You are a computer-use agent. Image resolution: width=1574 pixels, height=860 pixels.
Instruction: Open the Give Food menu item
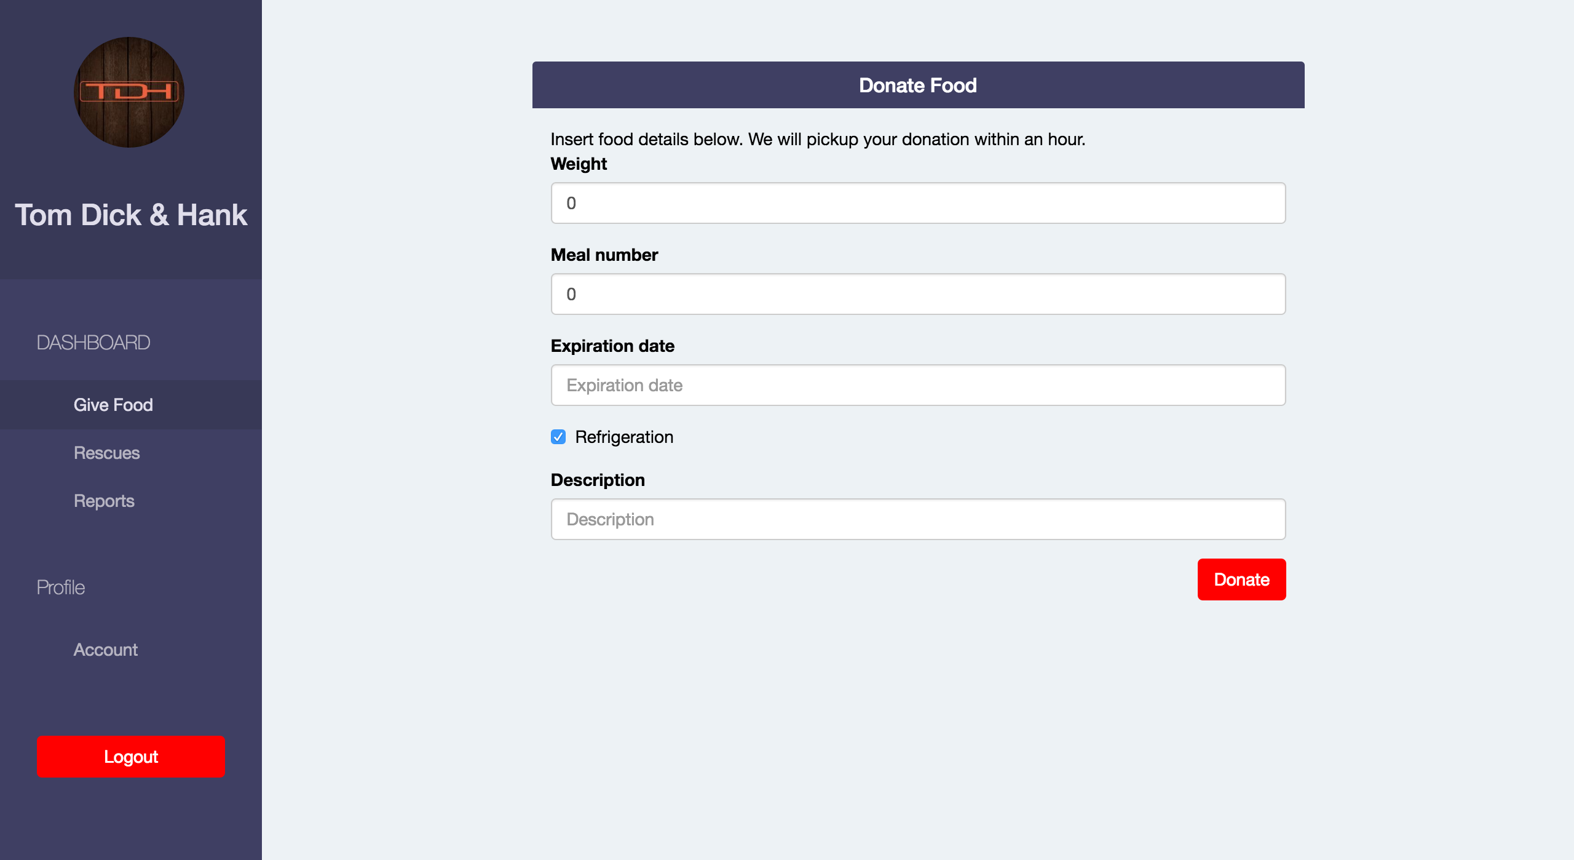[113, 405]
